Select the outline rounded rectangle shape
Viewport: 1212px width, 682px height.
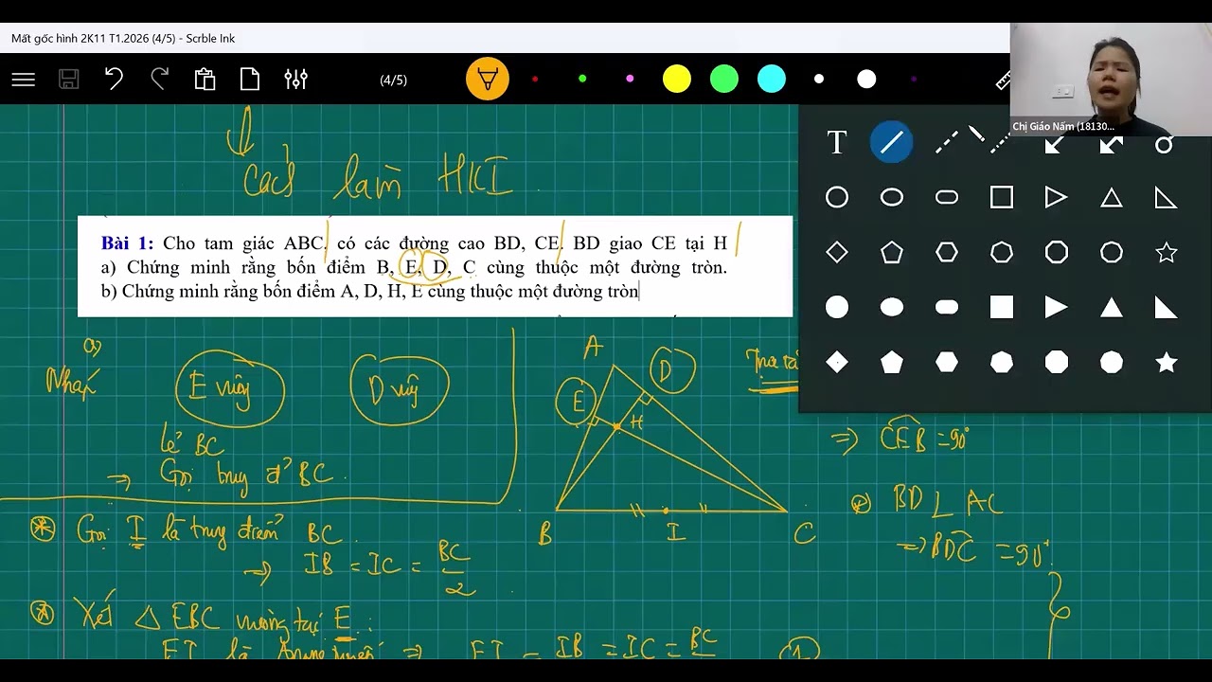947,197
